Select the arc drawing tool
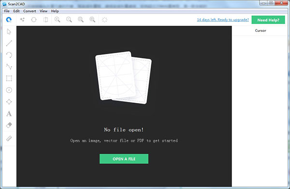Image resolution: width=290 pixels, height=189 pixels. (9, 55)
